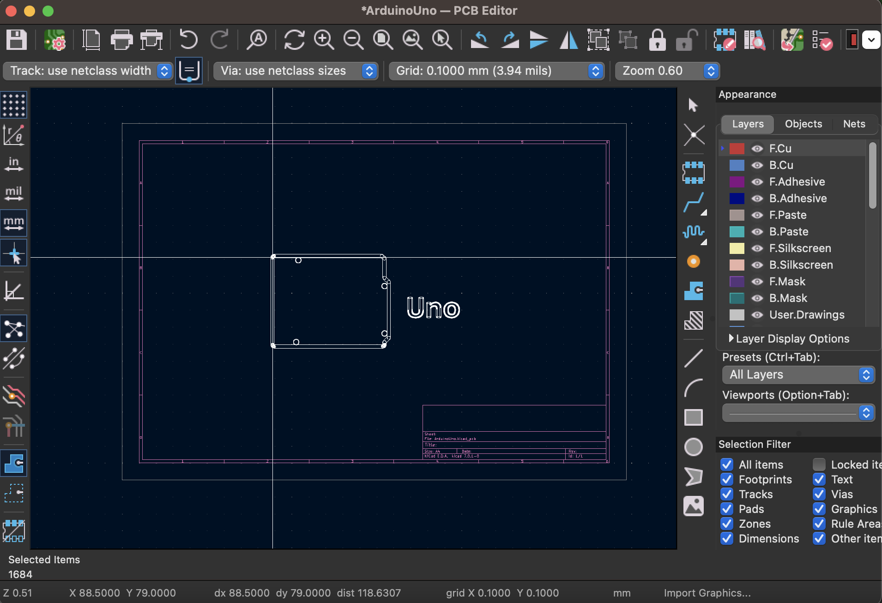Mirror selection horizontally icon

point(568,40)
